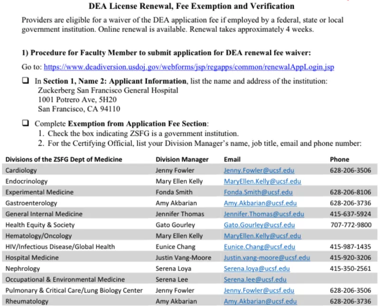Select the 'Cardiology' division cell
Screen dimensions: 380x307
[21, 170]
